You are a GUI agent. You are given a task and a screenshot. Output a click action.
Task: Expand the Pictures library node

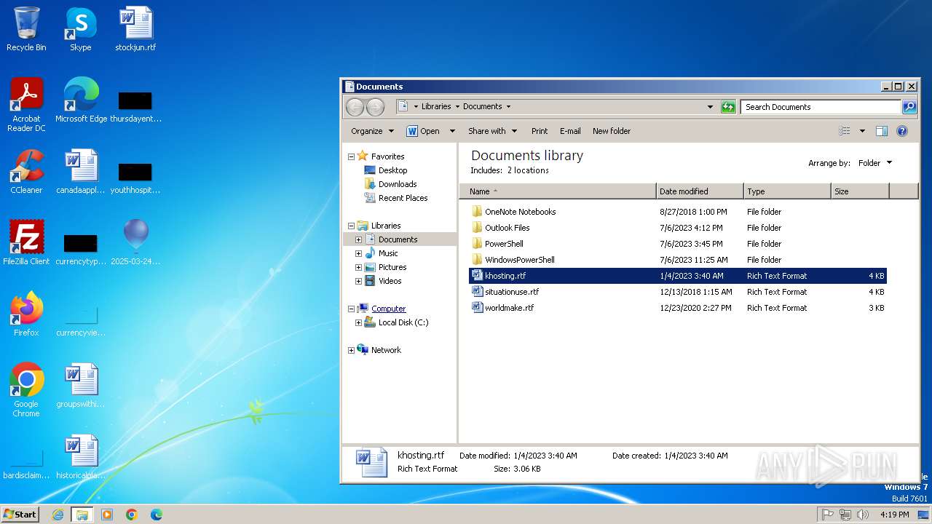click(358, 267)
